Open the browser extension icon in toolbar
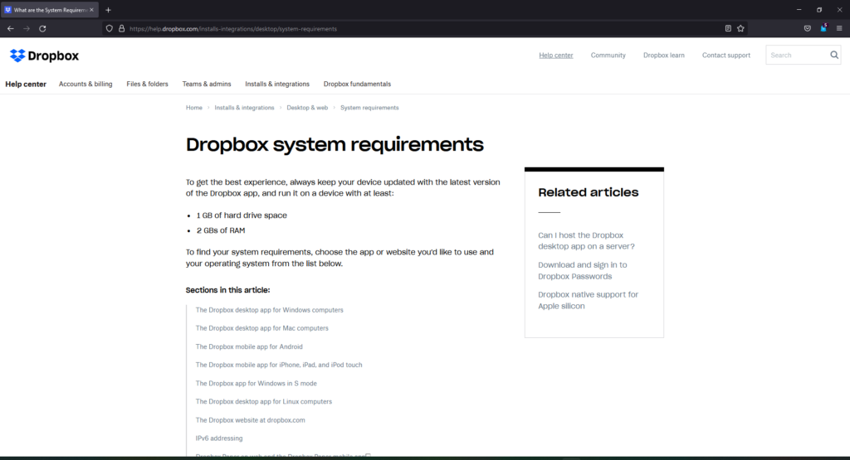The image size is (850, 460). pos(823,28)
